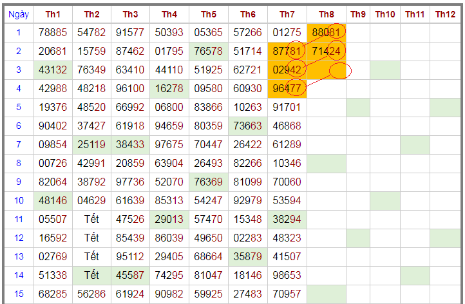Viewport: 465px width, 304px height.
Task: Select the Th10 column header
Action: click(385, 14)
